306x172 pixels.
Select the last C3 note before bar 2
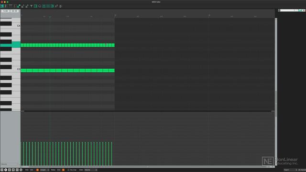click(x=112, y=70)
